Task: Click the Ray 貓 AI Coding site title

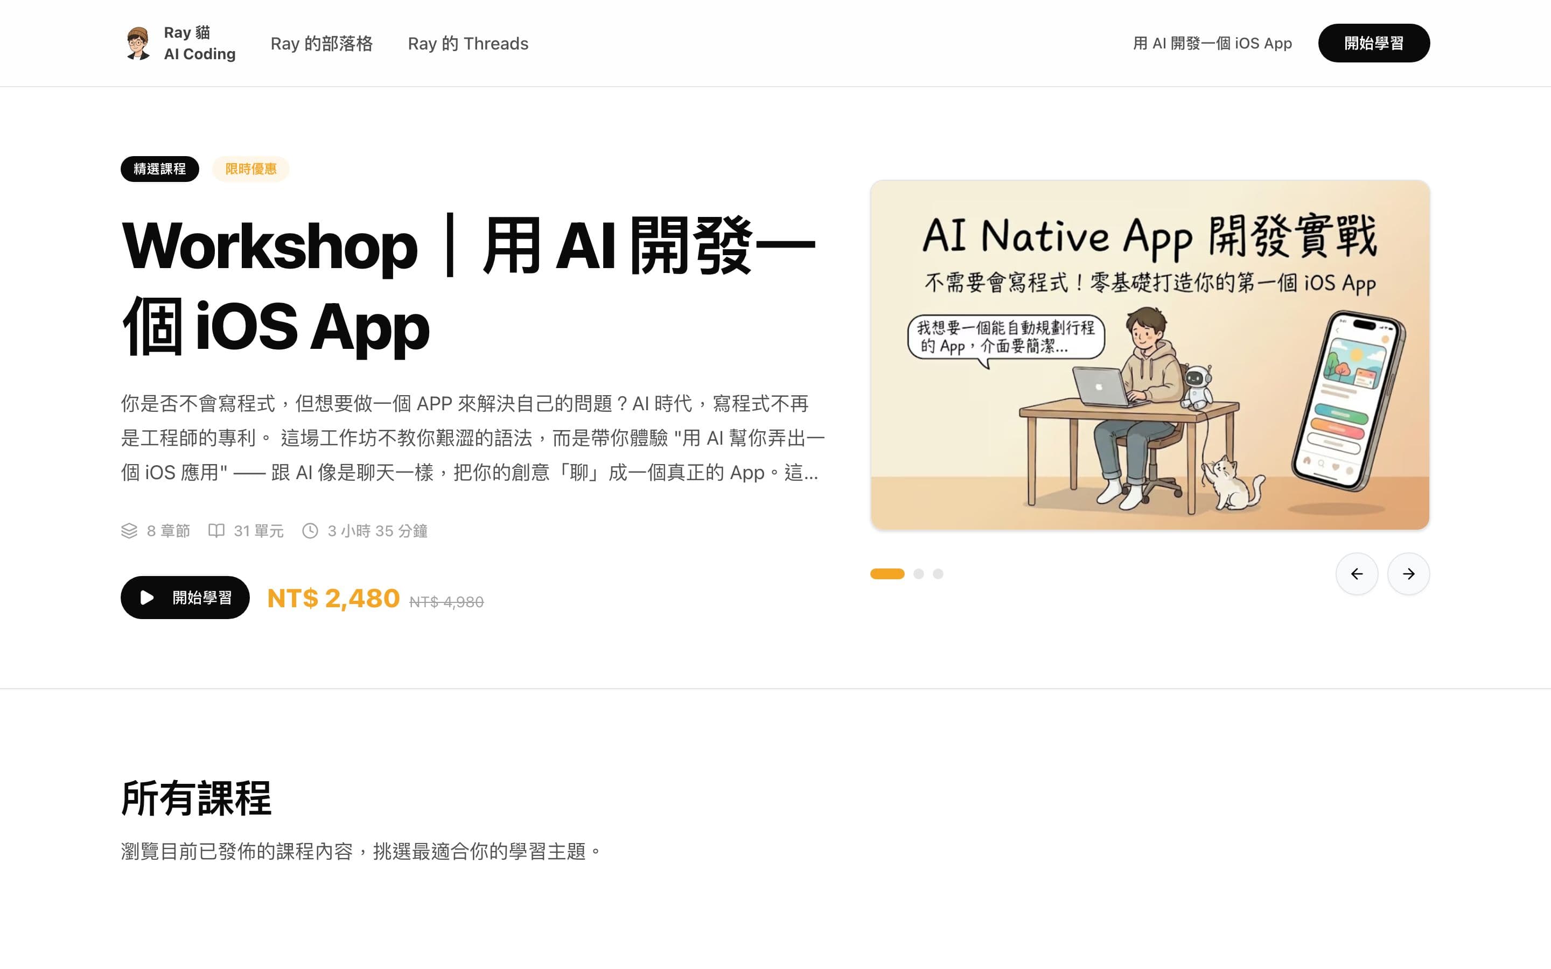Action: [200, 43]
